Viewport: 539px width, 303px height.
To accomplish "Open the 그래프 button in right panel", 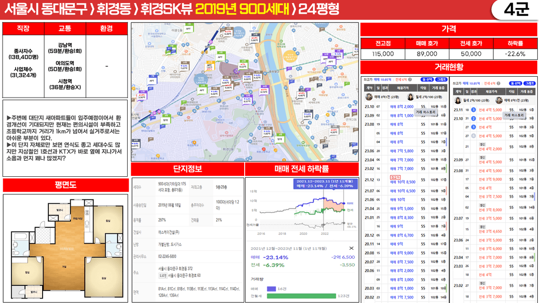I will coord(530,83).
